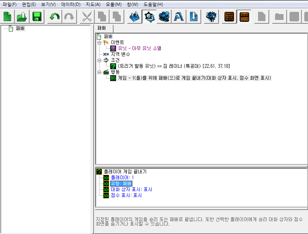The height and width of the screenshot is (234, 308).
Task: Select event 유닛 - 아무 유닛 소멸
Action: [x=140, y=48]
